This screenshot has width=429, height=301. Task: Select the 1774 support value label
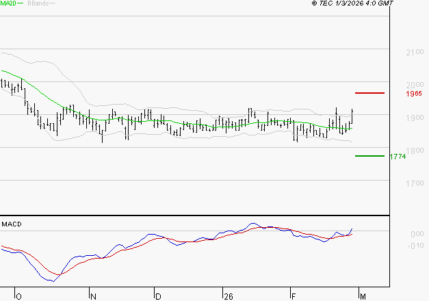click(398, 157)
